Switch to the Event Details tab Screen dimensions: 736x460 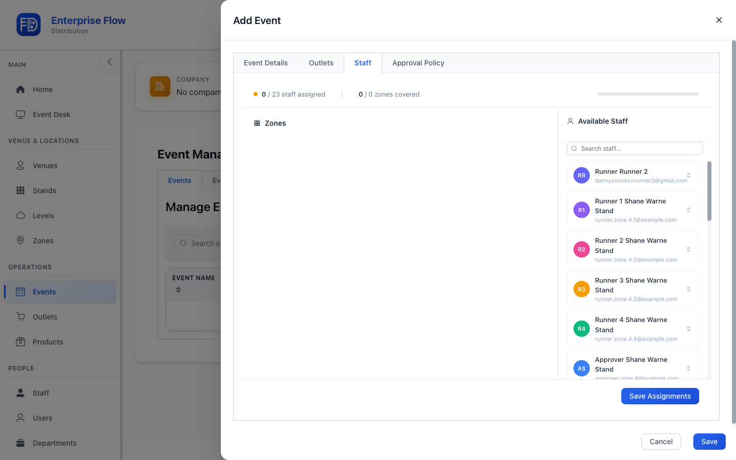(x=266, y=63)
